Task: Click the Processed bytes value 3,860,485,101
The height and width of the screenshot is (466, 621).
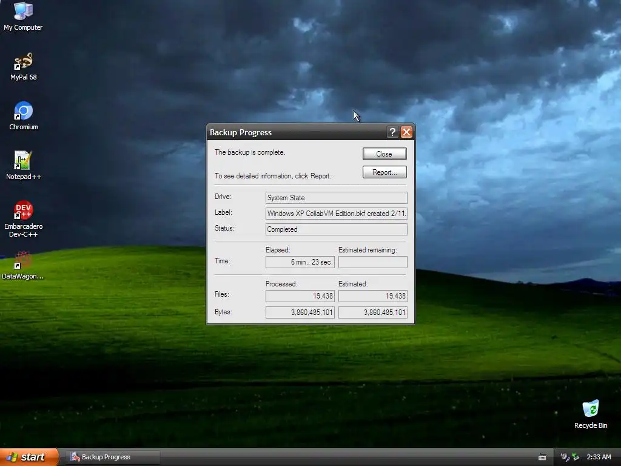Action: tap(300, 312)
